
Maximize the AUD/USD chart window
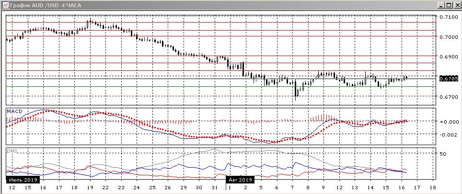[x=449, y=5]
